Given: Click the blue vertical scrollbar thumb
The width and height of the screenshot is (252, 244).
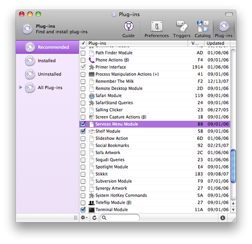Looking at the screenshot, I should tap(233, 166).
